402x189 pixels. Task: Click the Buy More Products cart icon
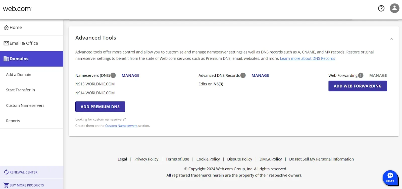7,185
